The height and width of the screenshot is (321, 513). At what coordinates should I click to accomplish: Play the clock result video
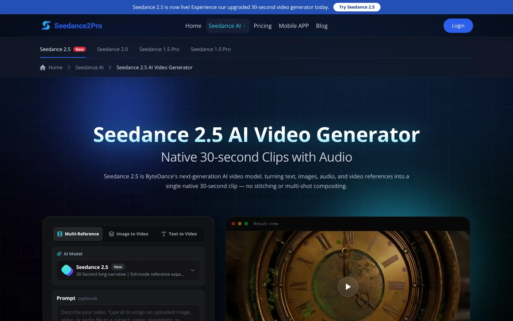[x=348, y=287]
